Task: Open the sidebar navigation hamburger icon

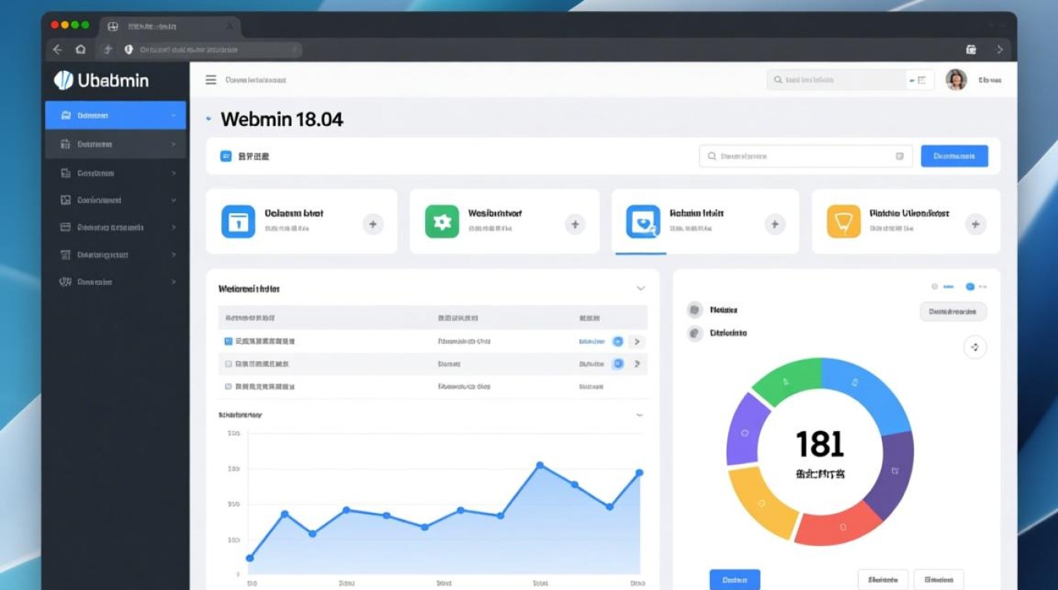Action: pos(211,79)
